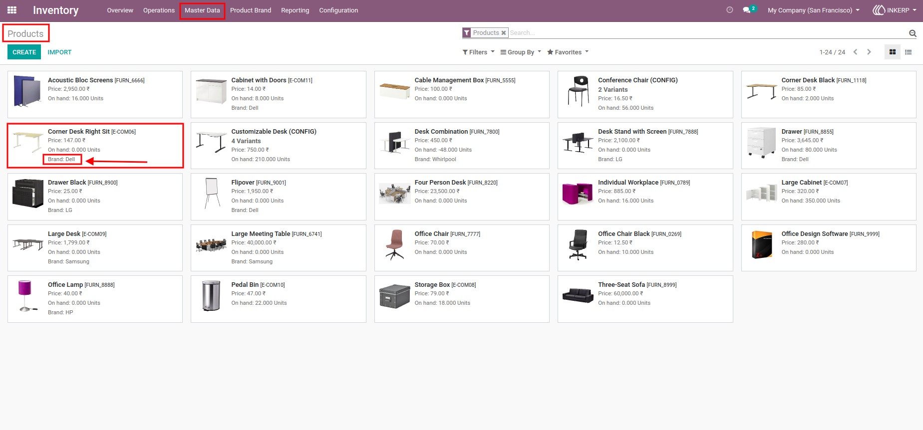Select the Pedal Bin product image

click(x=211, y=296)
